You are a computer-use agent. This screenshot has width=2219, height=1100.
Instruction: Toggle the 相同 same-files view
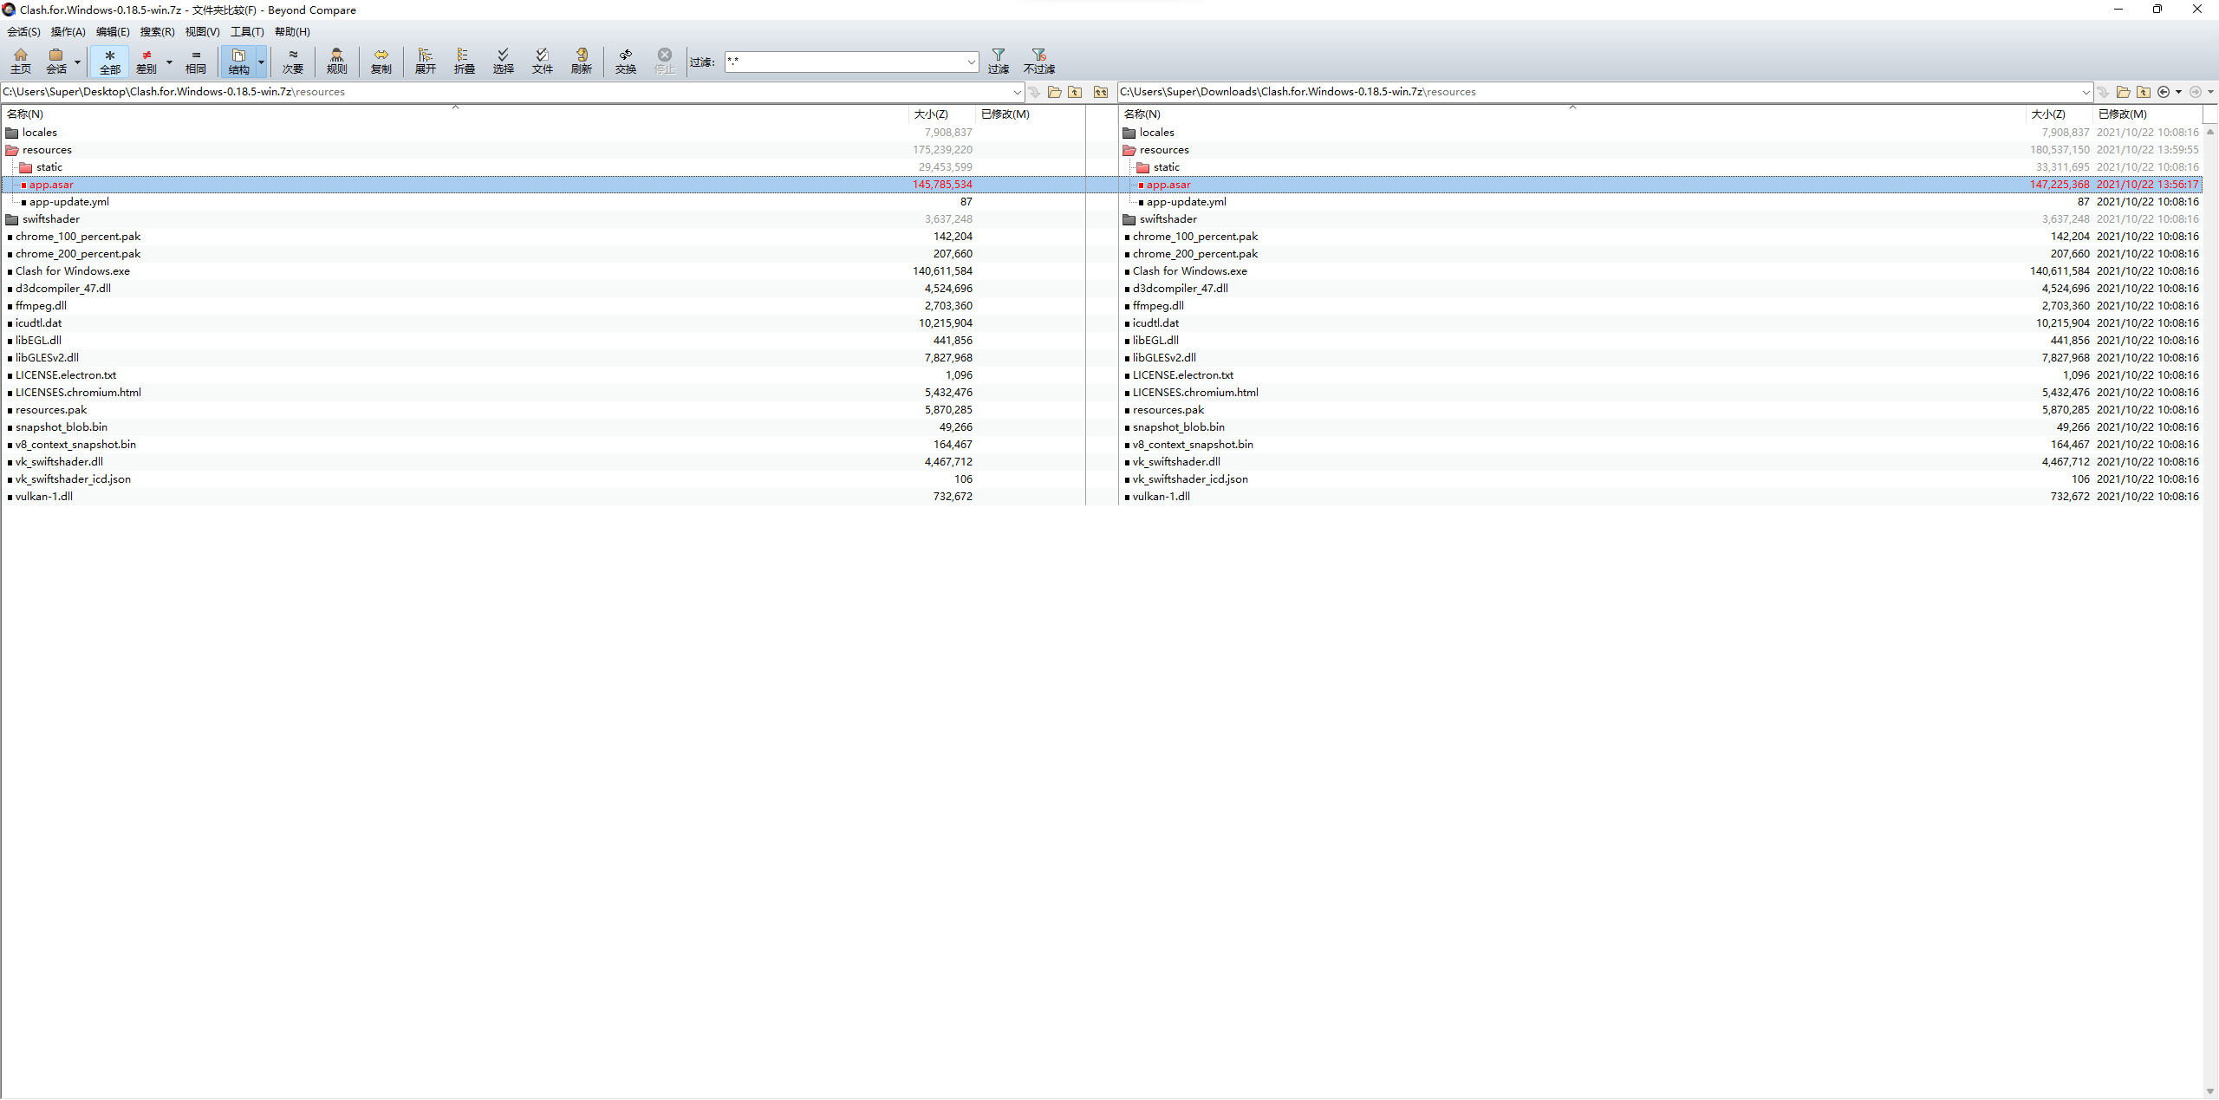196,61
